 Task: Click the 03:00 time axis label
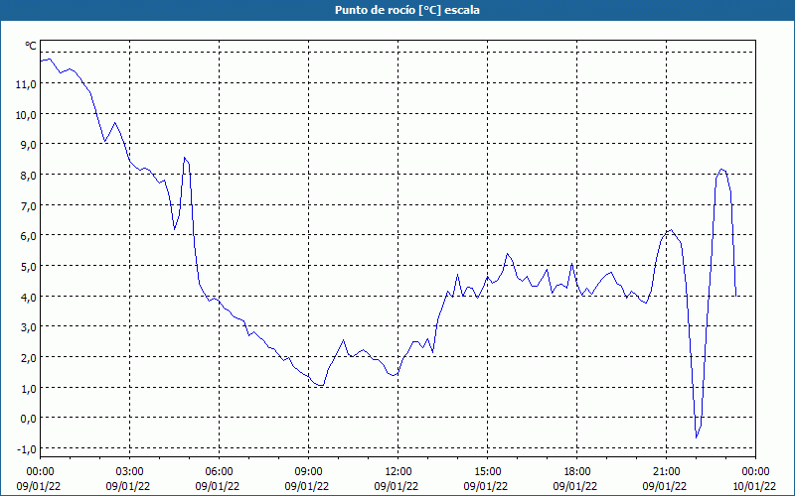(129, 471)
